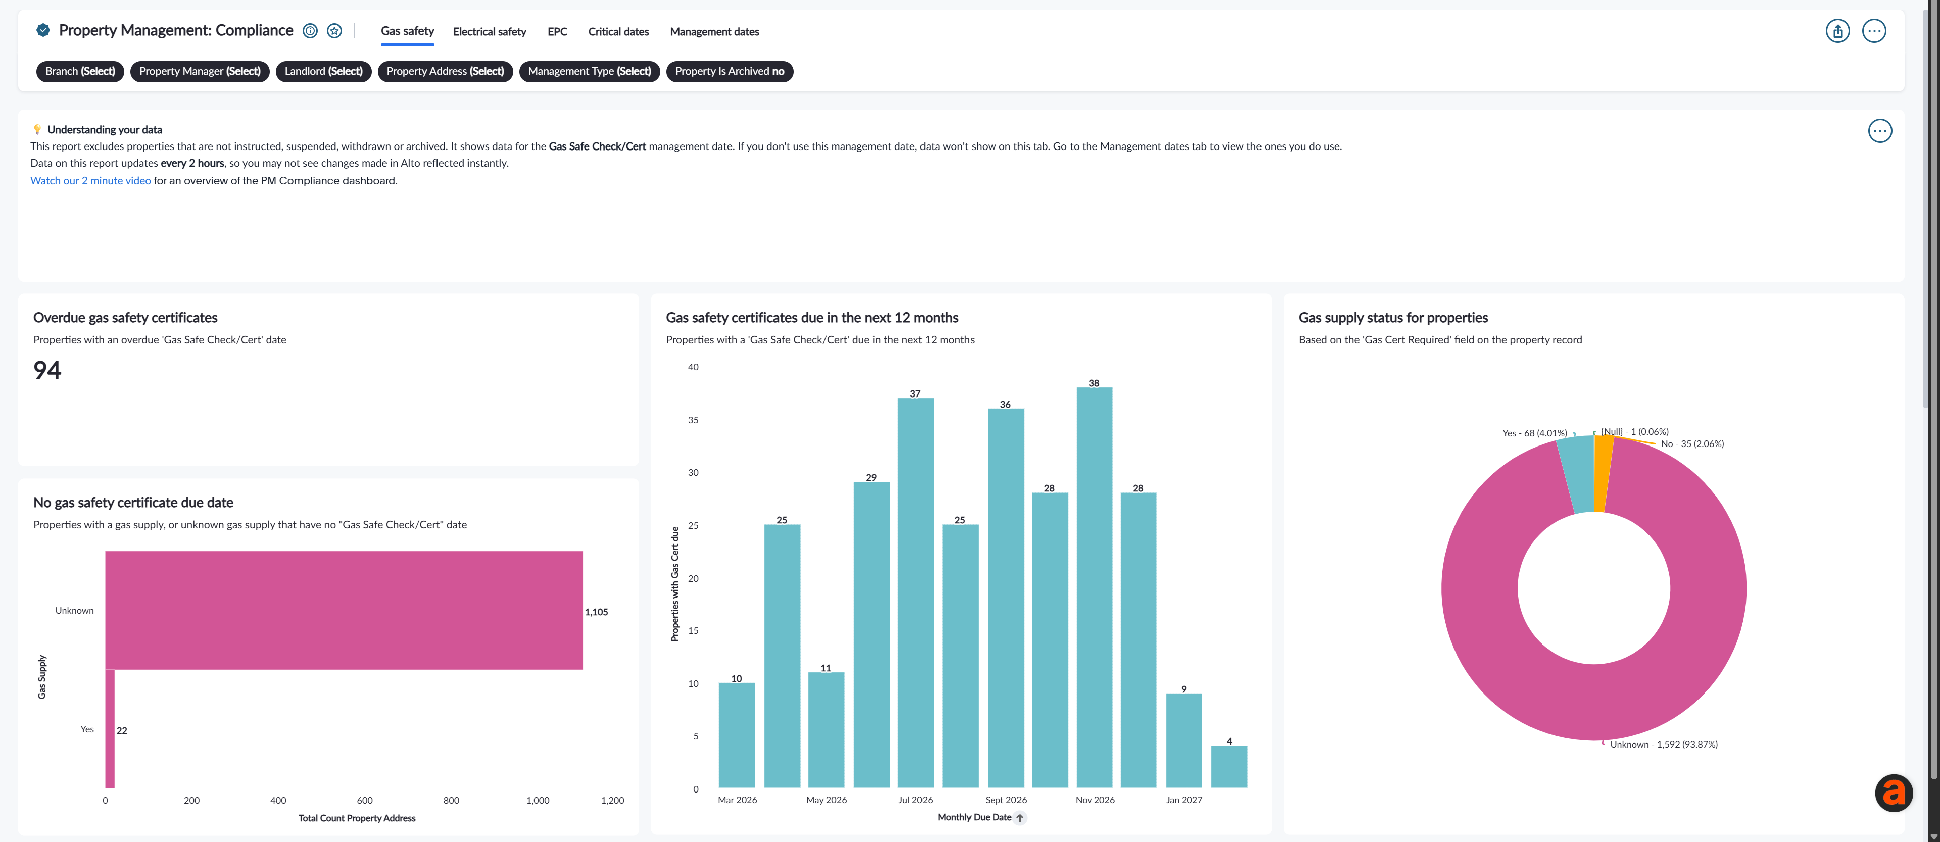Image resolution: width=1940 pixels, height=842 pixels.
Task: Open the Understanding your data tile options
Action: tap(1880, 131)
